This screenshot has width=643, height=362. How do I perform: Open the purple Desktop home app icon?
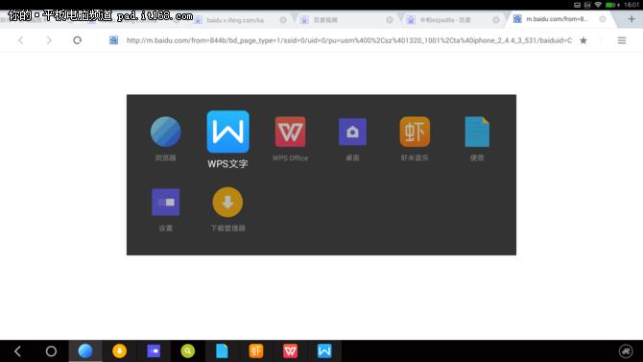352,132
